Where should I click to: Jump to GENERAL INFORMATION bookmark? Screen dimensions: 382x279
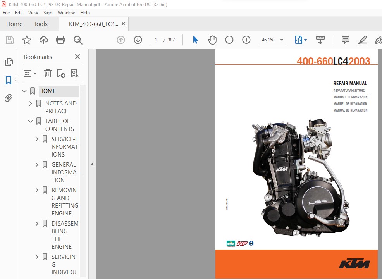tap(64, 172)
